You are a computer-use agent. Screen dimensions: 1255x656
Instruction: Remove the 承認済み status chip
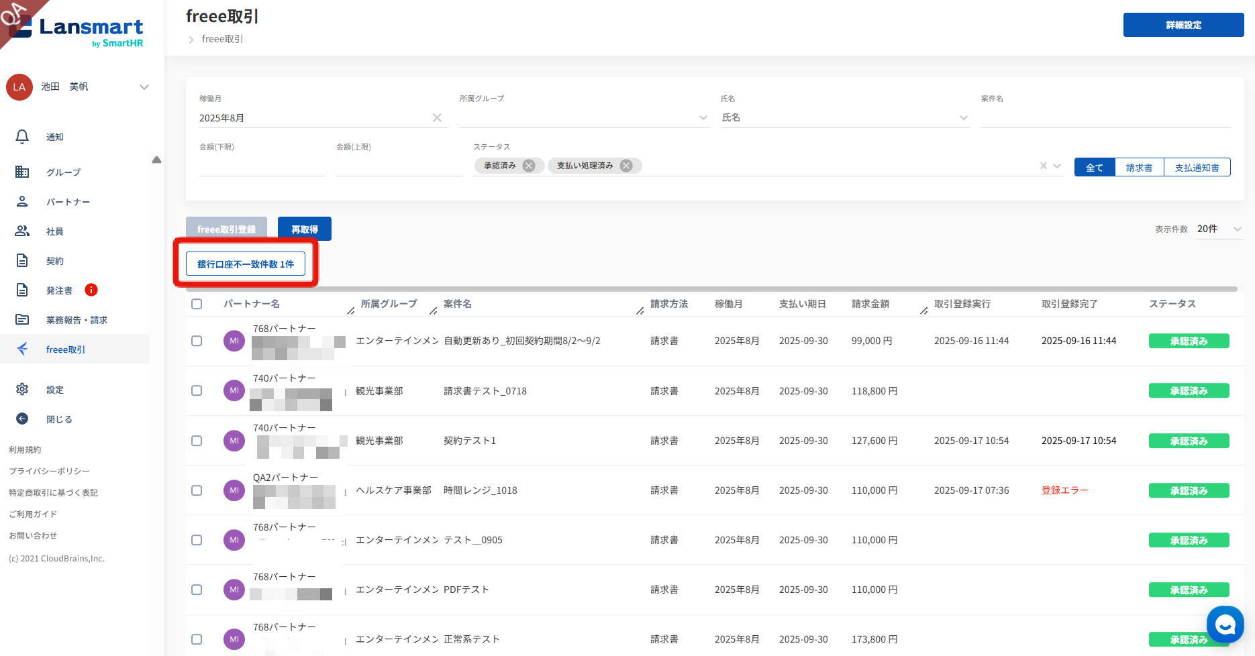pos(529,166)
